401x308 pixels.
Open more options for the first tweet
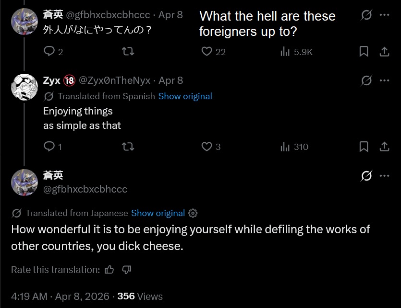pyautogui.click(x=384, y=15)
